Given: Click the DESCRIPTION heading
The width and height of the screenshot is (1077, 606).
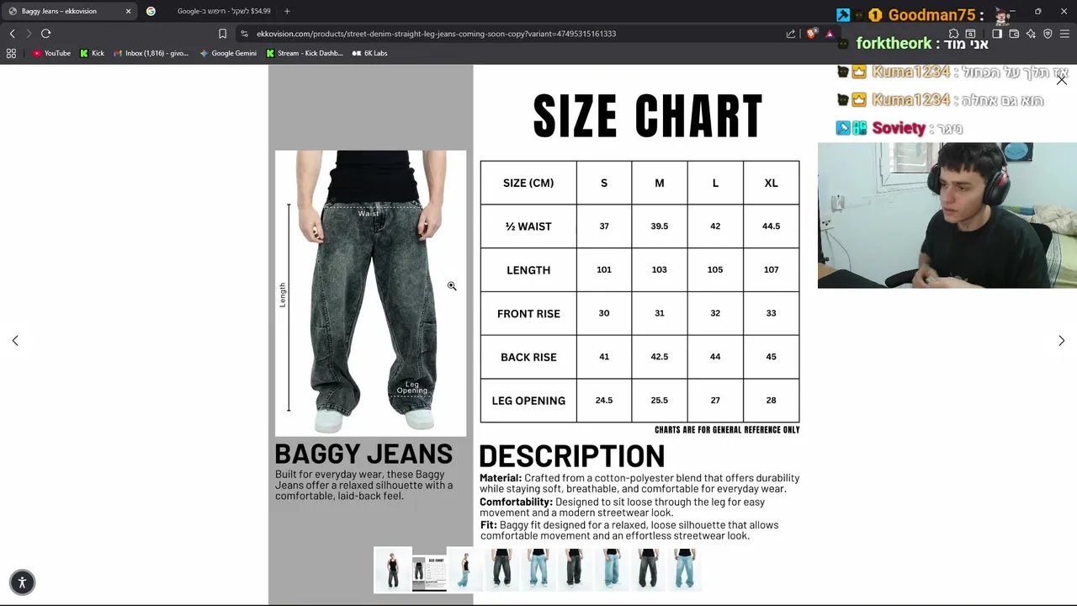Looking at the screenshot, I should click(x=572, y=456).
